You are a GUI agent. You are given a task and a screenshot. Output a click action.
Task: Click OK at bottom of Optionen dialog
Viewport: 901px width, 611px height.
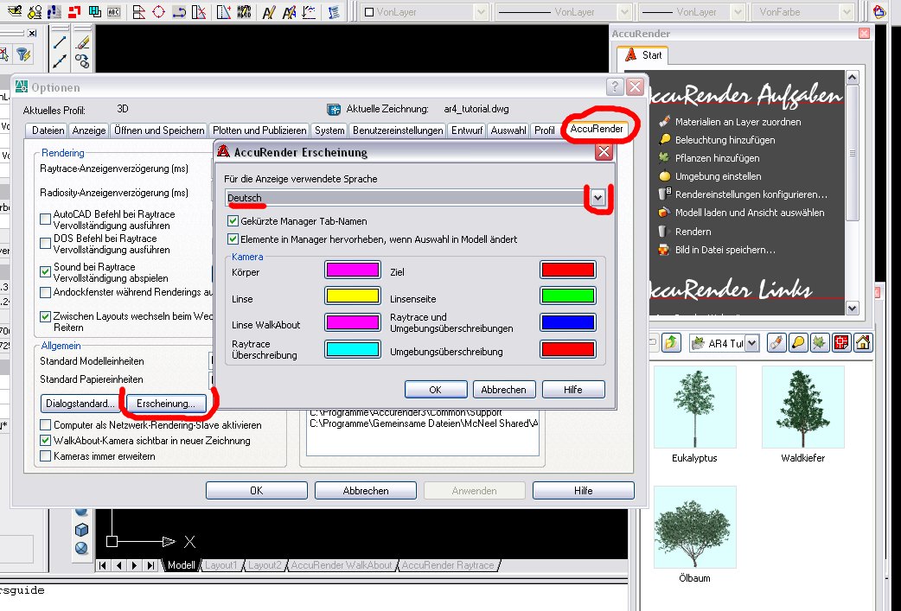point(256,490)
